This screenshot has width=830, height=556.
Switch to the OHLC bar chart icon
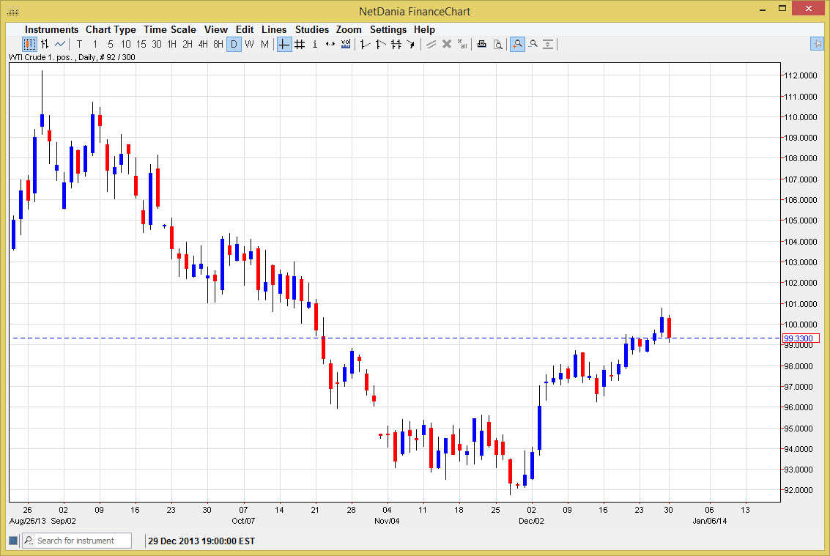click(45, 44)
